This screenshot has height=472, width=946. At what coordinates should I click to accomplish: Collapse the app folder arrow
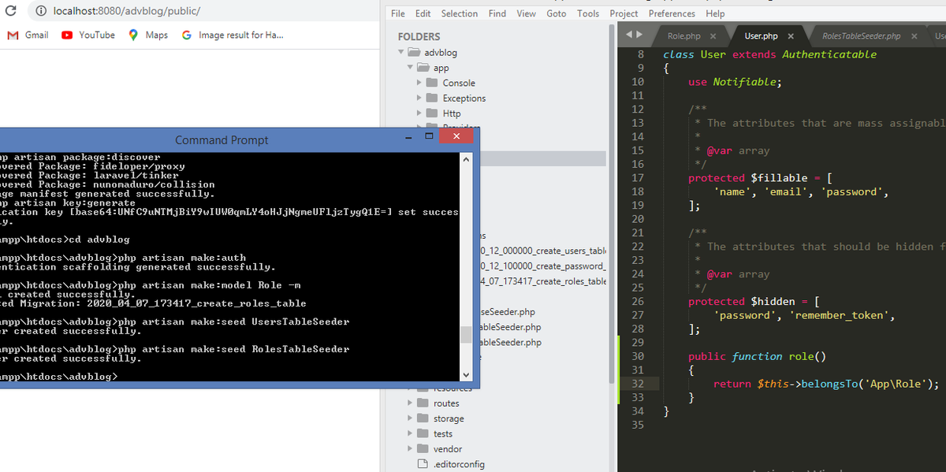tap(410, 68)
